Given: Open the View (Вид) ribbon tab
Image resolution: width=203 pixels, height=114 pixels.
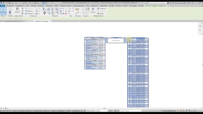Looking at the screenshot, I should click(x=88, y=6).
